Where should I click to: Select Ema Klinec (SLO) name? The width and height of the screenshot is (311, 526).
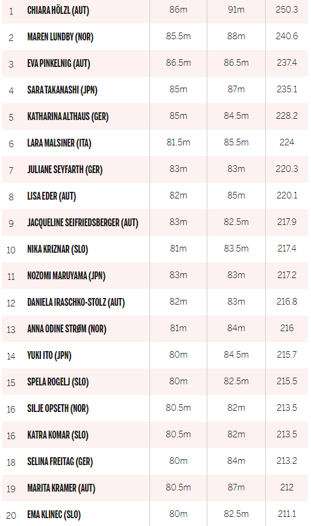coord(54,515)
